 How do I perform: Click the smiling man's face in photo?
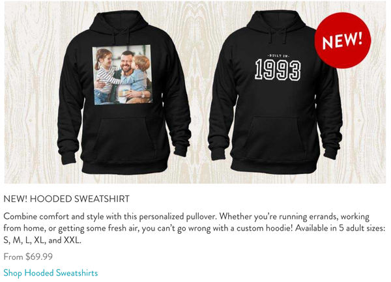[126, 63]
